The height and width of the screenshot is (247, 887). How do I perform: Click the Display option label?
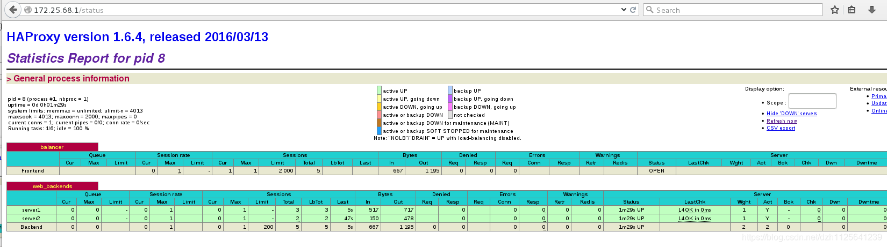[x=764, y=89]
